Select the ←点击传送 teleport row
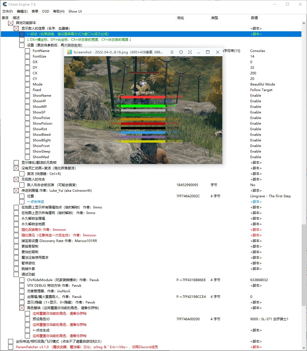The height and width of the screenshot is (351, 307). click(36, 202)
